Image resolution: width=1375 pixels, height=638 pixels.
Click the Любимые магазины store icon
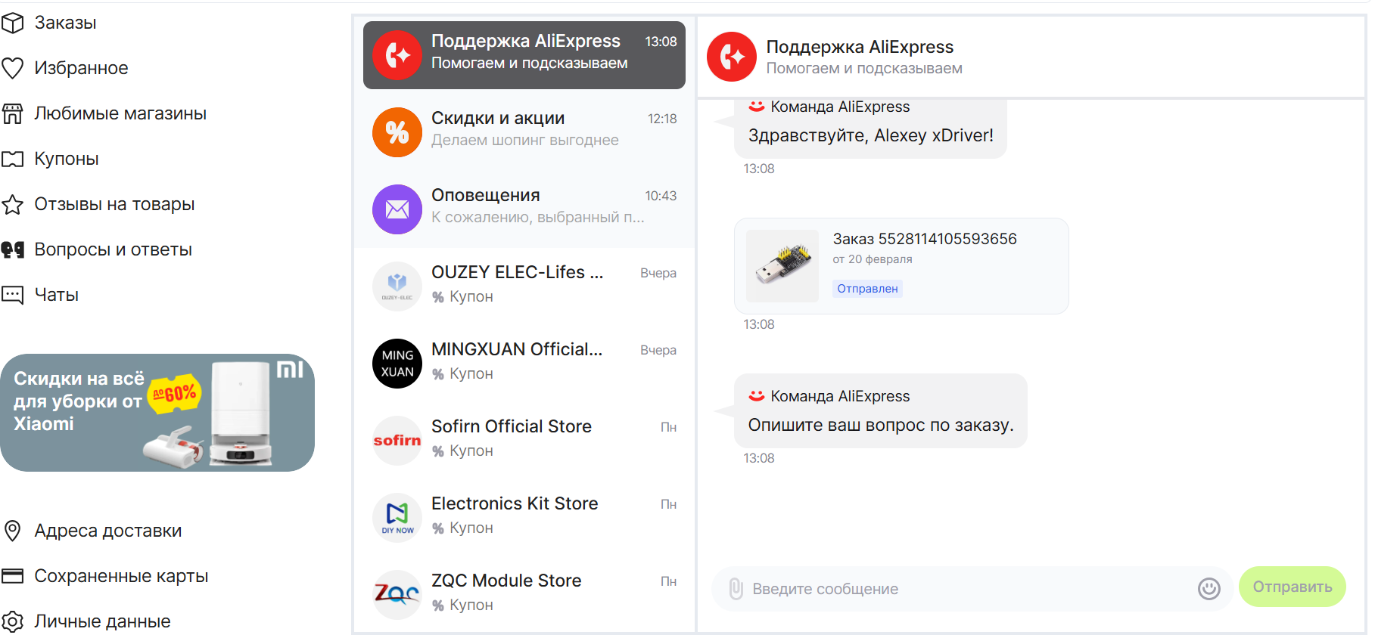tap(13, 113)
